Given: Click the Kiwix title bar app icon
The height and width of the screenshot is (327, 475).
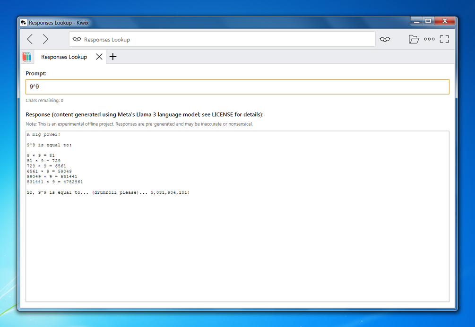Looking at the screenshot, I should [x=24, y=23].
